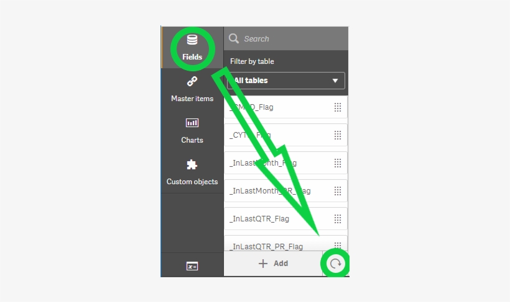Viewport: 510px width, 302px height.
Task: Click drag handle of _InLastQTR_Flag
Action: coord(338,219)
